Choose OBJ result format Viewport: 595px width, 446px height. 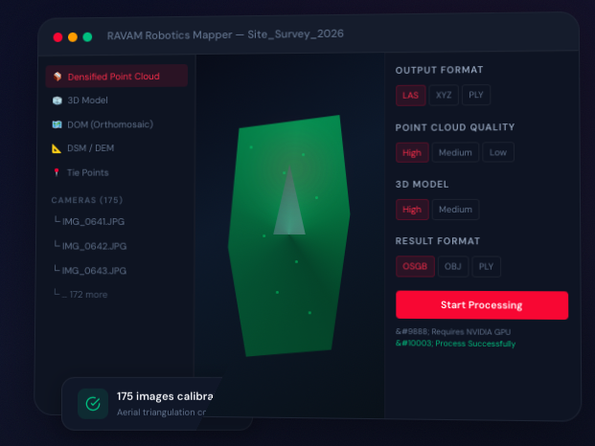coord(453,266)
